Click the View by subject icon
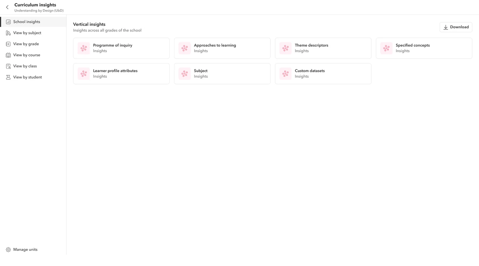Viewport: 479px width, 266px height. click(x=8, y=33)
